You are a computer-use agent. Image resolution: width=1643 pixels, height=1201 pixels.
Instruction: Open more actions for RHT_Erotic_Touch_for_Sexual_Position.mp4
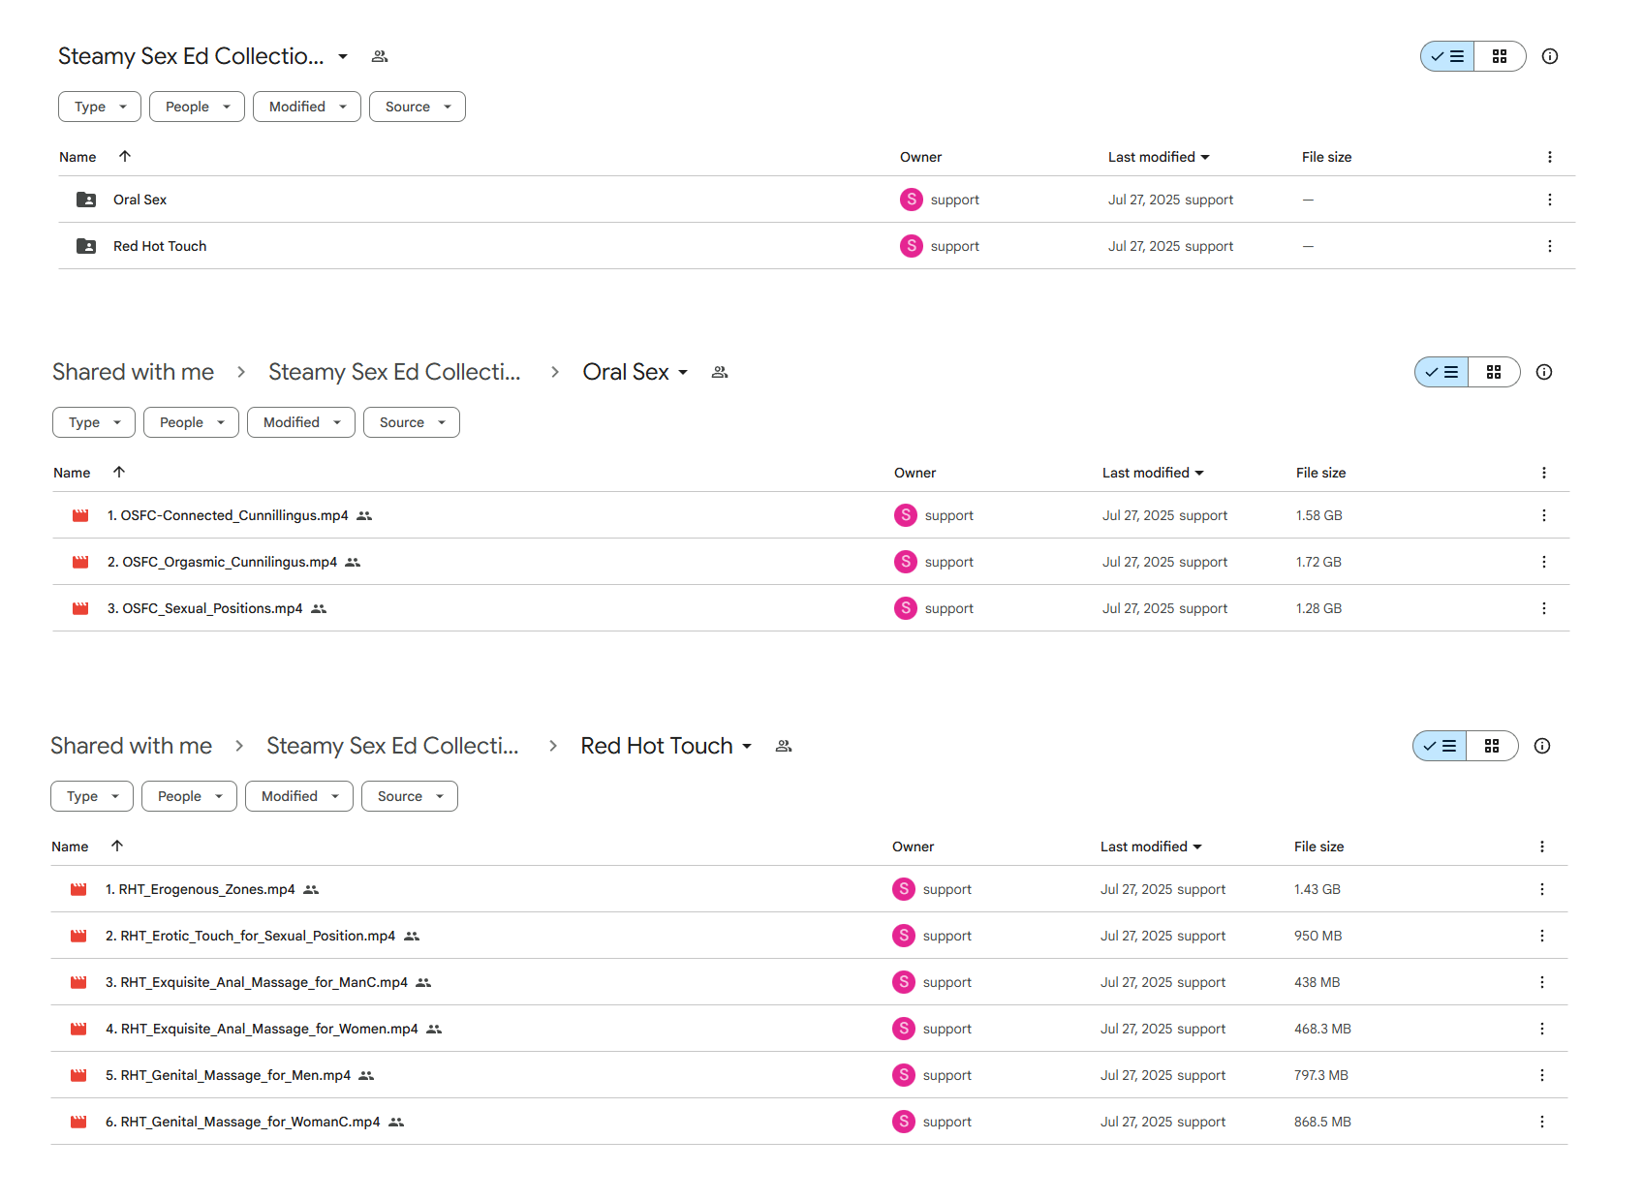(x=1541, y=936)
